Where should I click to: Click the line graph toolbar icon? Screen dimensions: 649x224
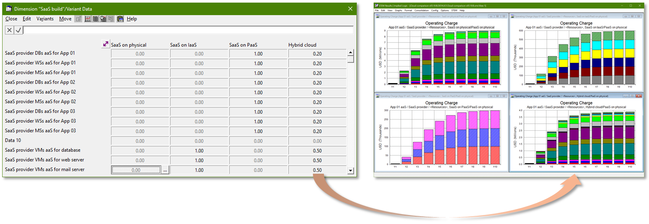[87, 19]
